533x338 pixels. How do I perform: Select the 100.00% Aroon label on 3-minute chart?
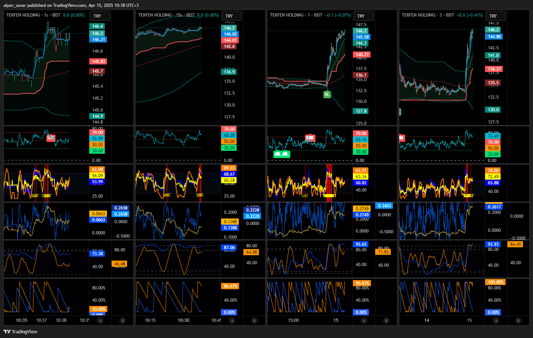click(496, 282)
